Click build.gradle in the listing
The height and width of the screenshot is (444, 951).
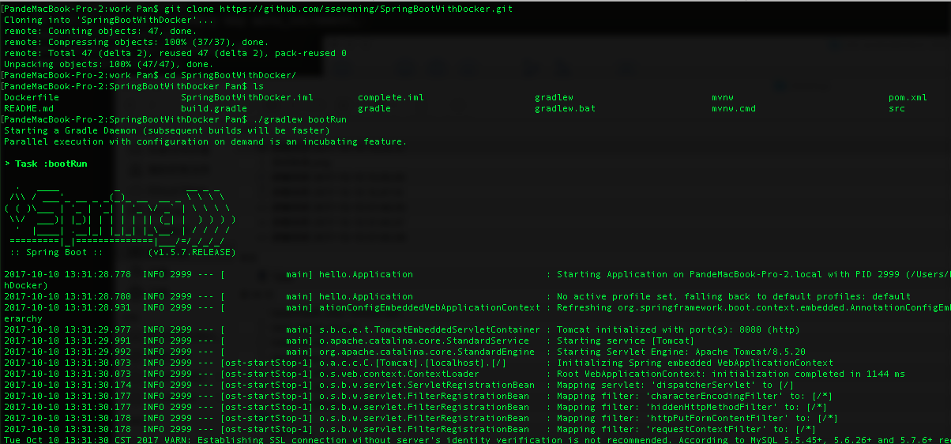(x=214, y=108)
